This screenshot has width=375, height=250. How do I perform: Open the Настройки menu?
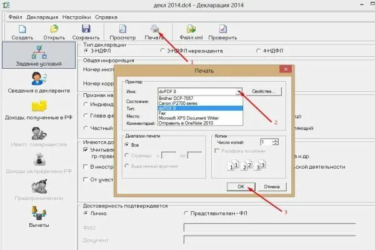point(76,17)
